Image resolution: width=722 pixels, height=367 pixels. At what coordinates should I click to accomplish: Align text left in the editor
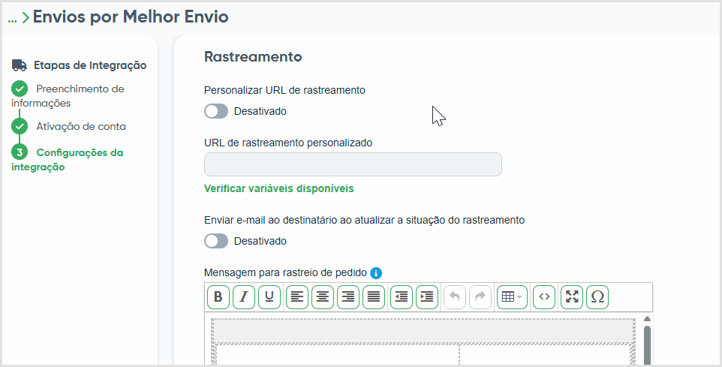point(297,297)
